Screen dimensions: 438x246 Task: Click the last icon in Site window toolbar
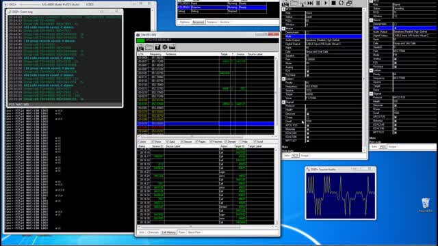pyautogui.click(x=172, y=47)
